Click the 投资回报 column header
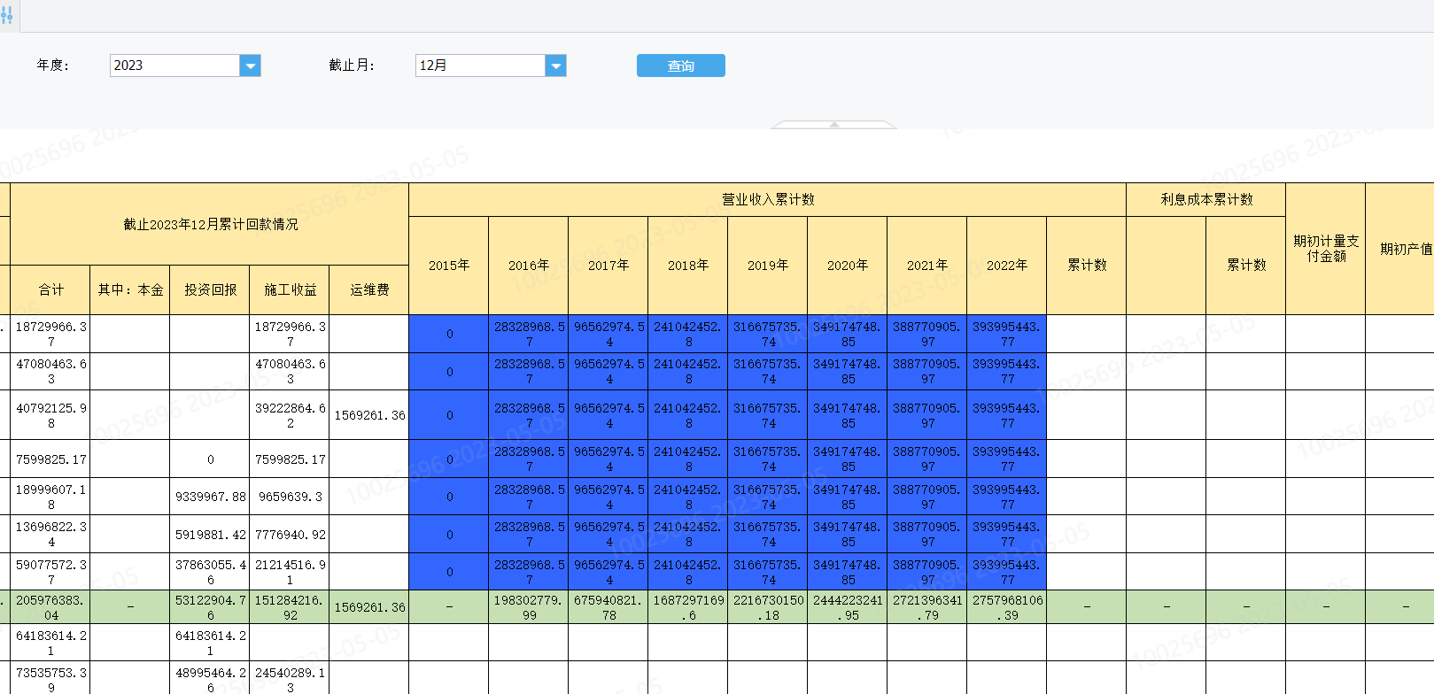Viewport: 1434px width, 694px height. (x=210, y=289)
